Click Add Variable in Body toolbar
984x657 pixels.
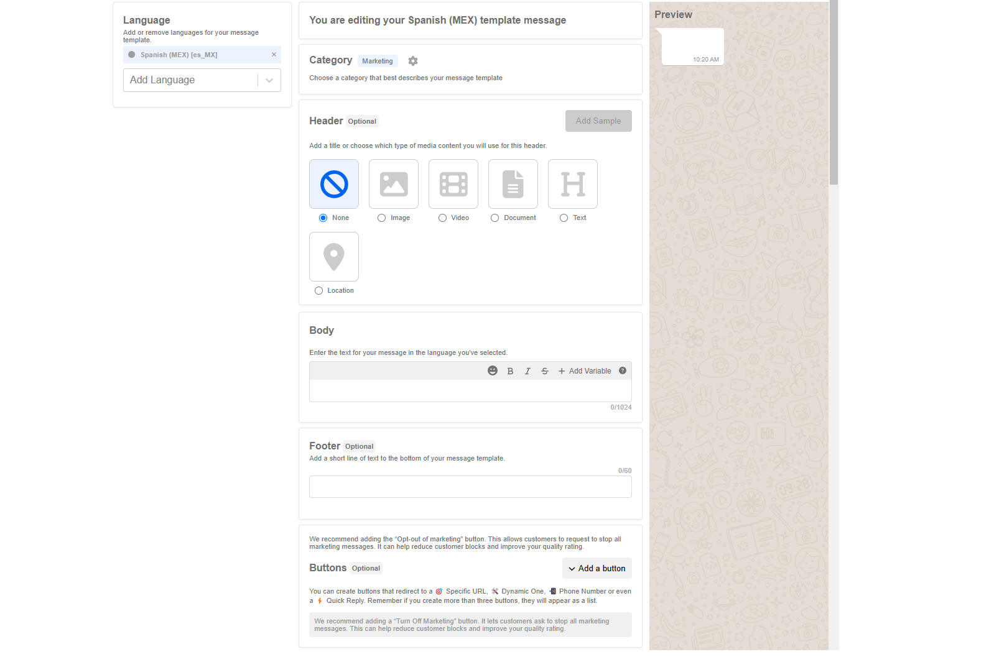click(585, 371)
